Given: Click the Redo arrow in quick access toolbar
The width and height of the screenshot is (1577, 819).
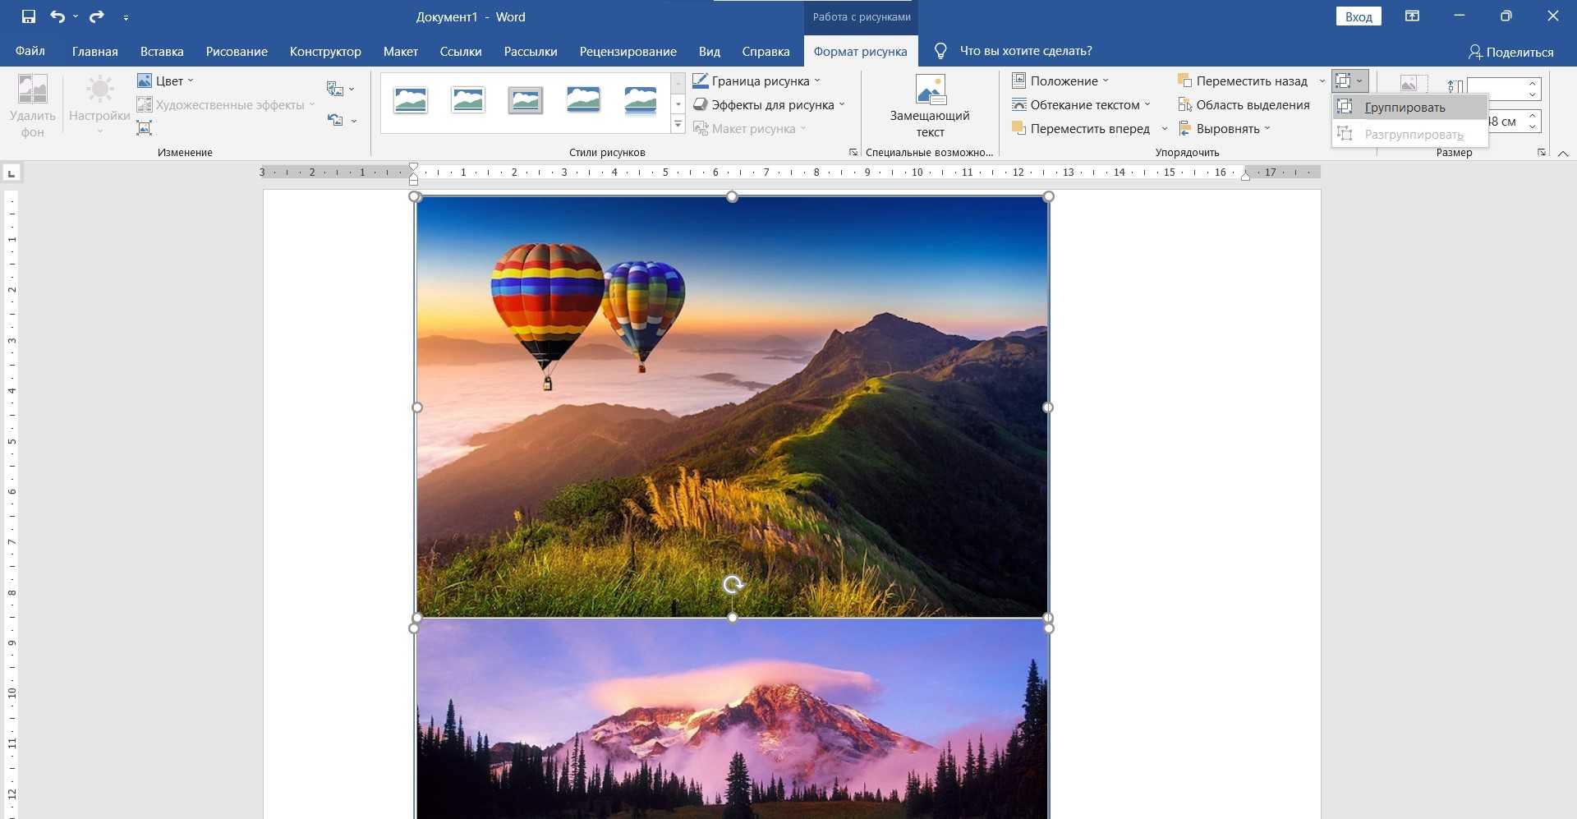Looking at the screenshot, I should click(x=96, y=16).
